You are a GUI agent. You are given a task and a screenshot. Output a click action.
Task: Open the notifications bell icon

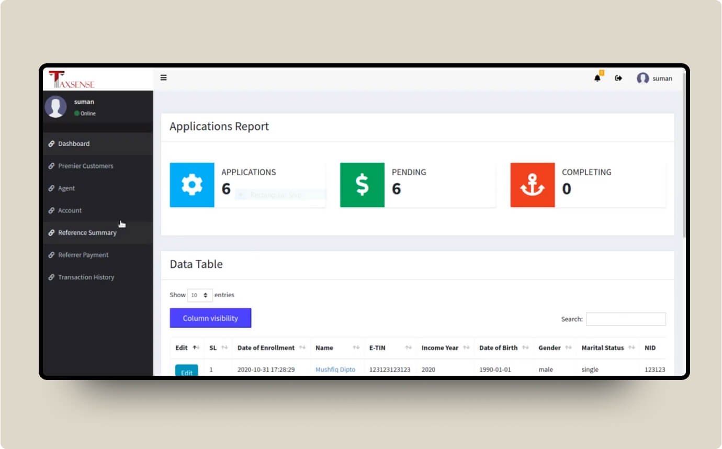(597, 78)
